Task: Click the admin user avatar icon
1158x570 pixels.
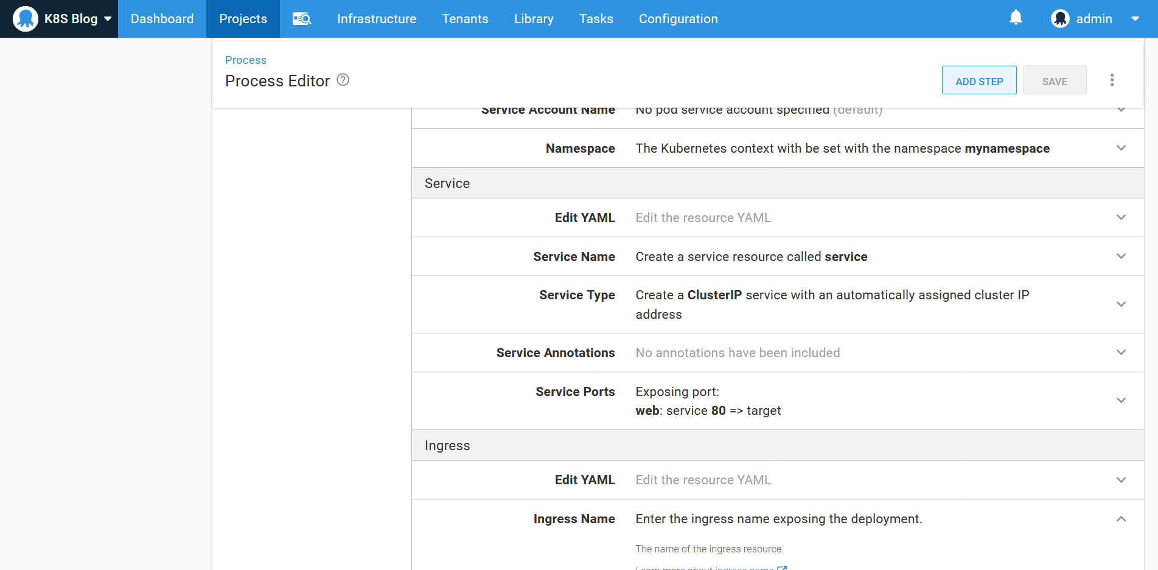Action: pyautogui.click(x=1060, y=19)
